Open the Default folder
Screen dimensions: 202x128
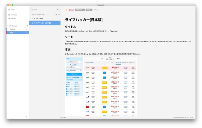click(x=18, y=29)
